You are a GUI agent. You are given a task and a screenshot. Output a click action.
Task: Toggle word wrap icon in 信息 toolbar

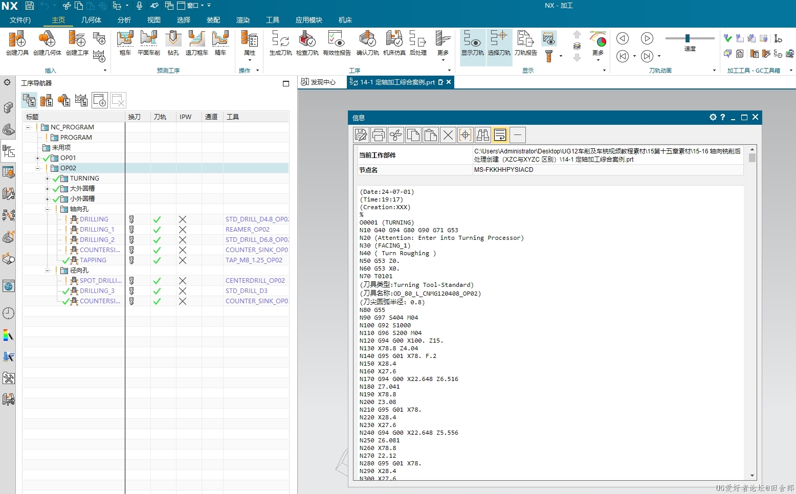(x=500, y=135)
